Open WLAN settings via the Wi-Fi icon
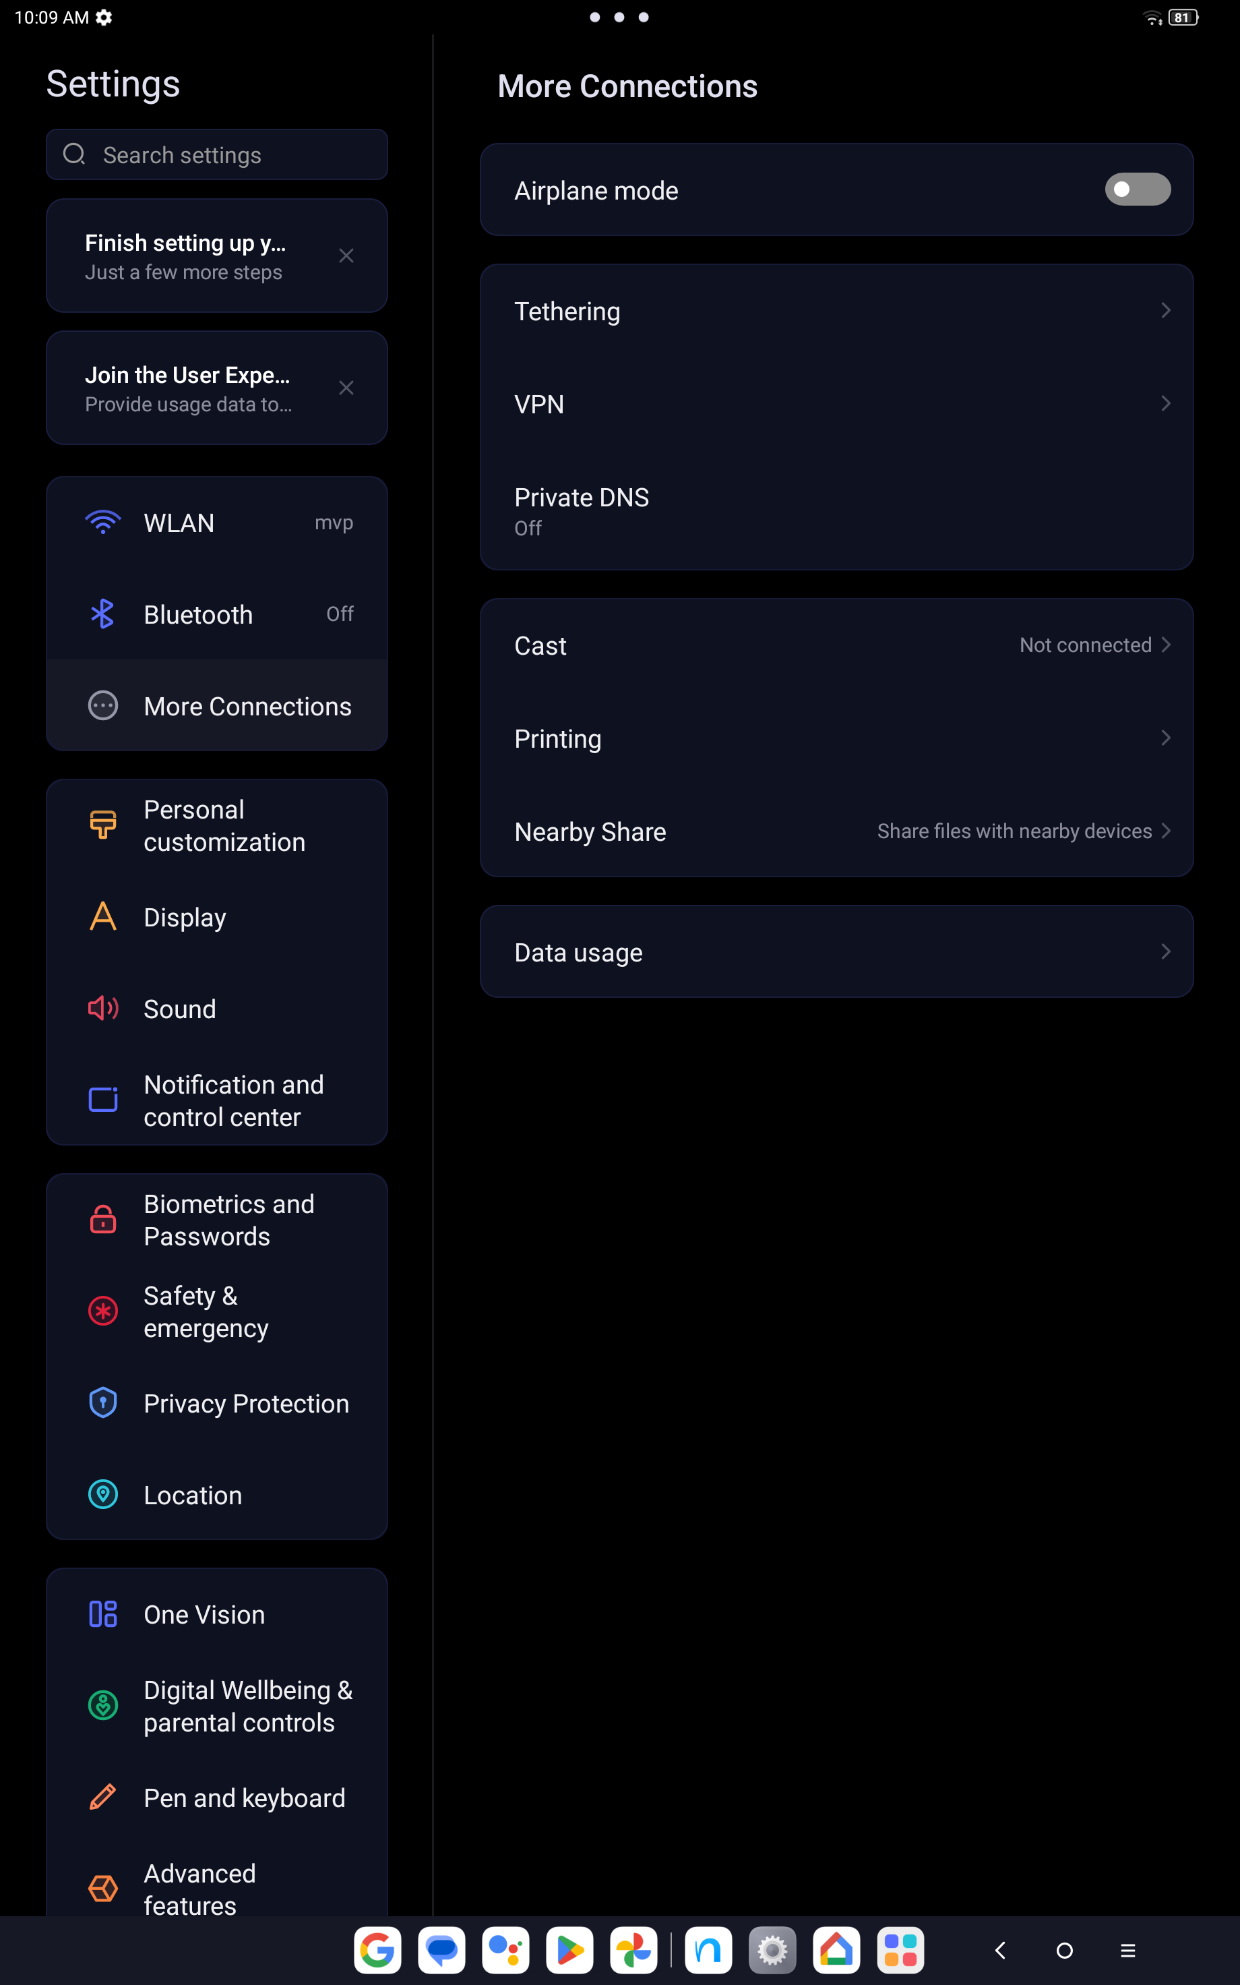Screen dimensions: 1240x1985 pyautogui.click(x=102, y=523)
